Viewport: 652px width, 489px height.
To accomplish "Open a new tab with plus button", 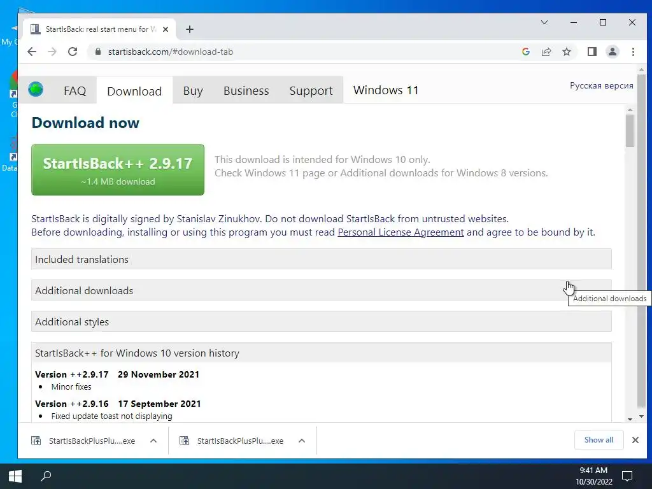I will [x=190, y=29].
